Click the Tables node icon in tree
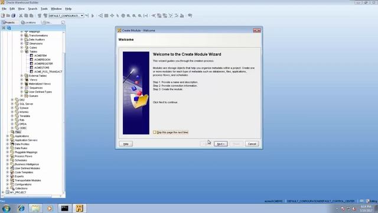The image size is (378, 213). pos(27,51)
